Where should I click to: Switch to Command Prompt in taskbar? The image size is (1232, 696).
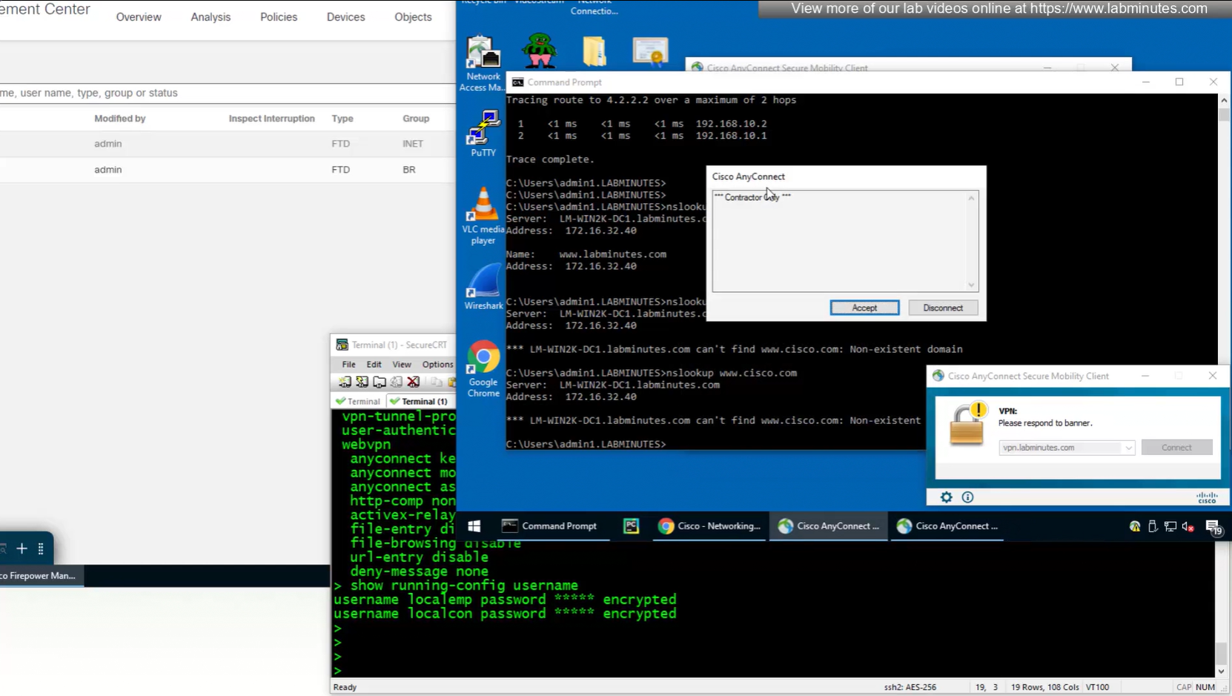(x=550, y=526)
